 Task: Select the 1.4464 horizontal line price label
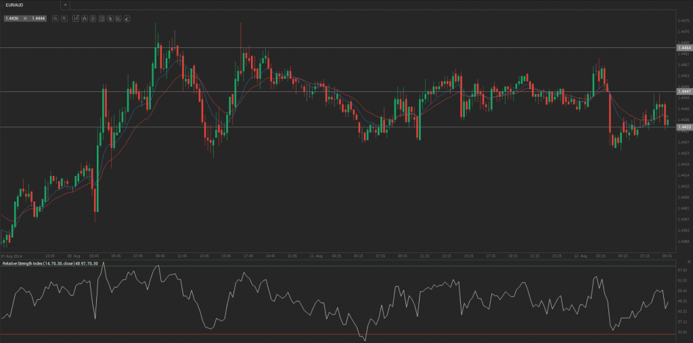click(x=684, y=48)
